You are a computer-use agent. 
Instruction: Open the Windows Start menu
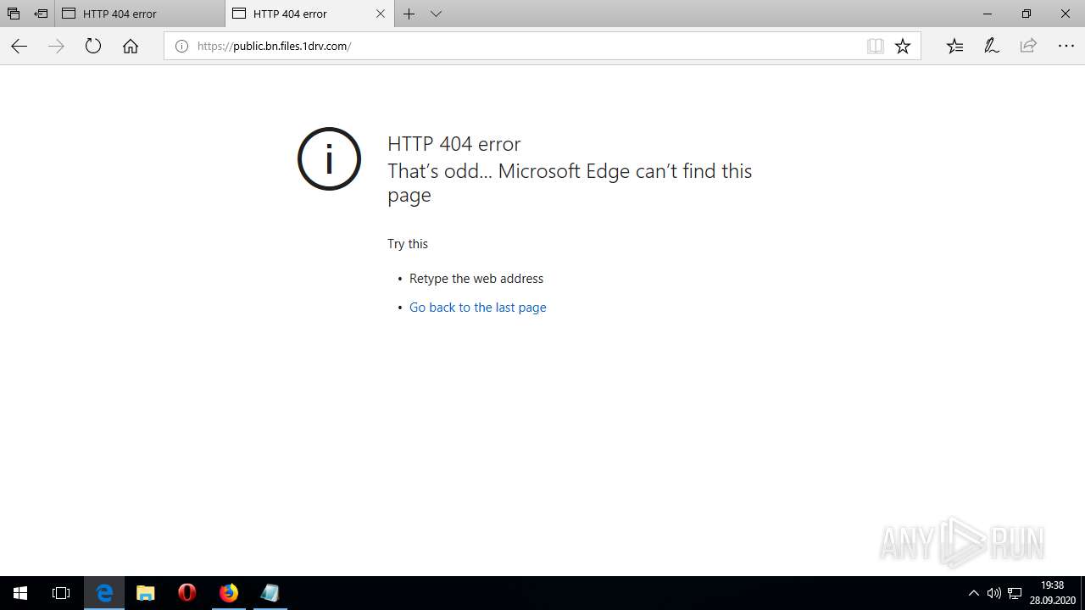20,593
